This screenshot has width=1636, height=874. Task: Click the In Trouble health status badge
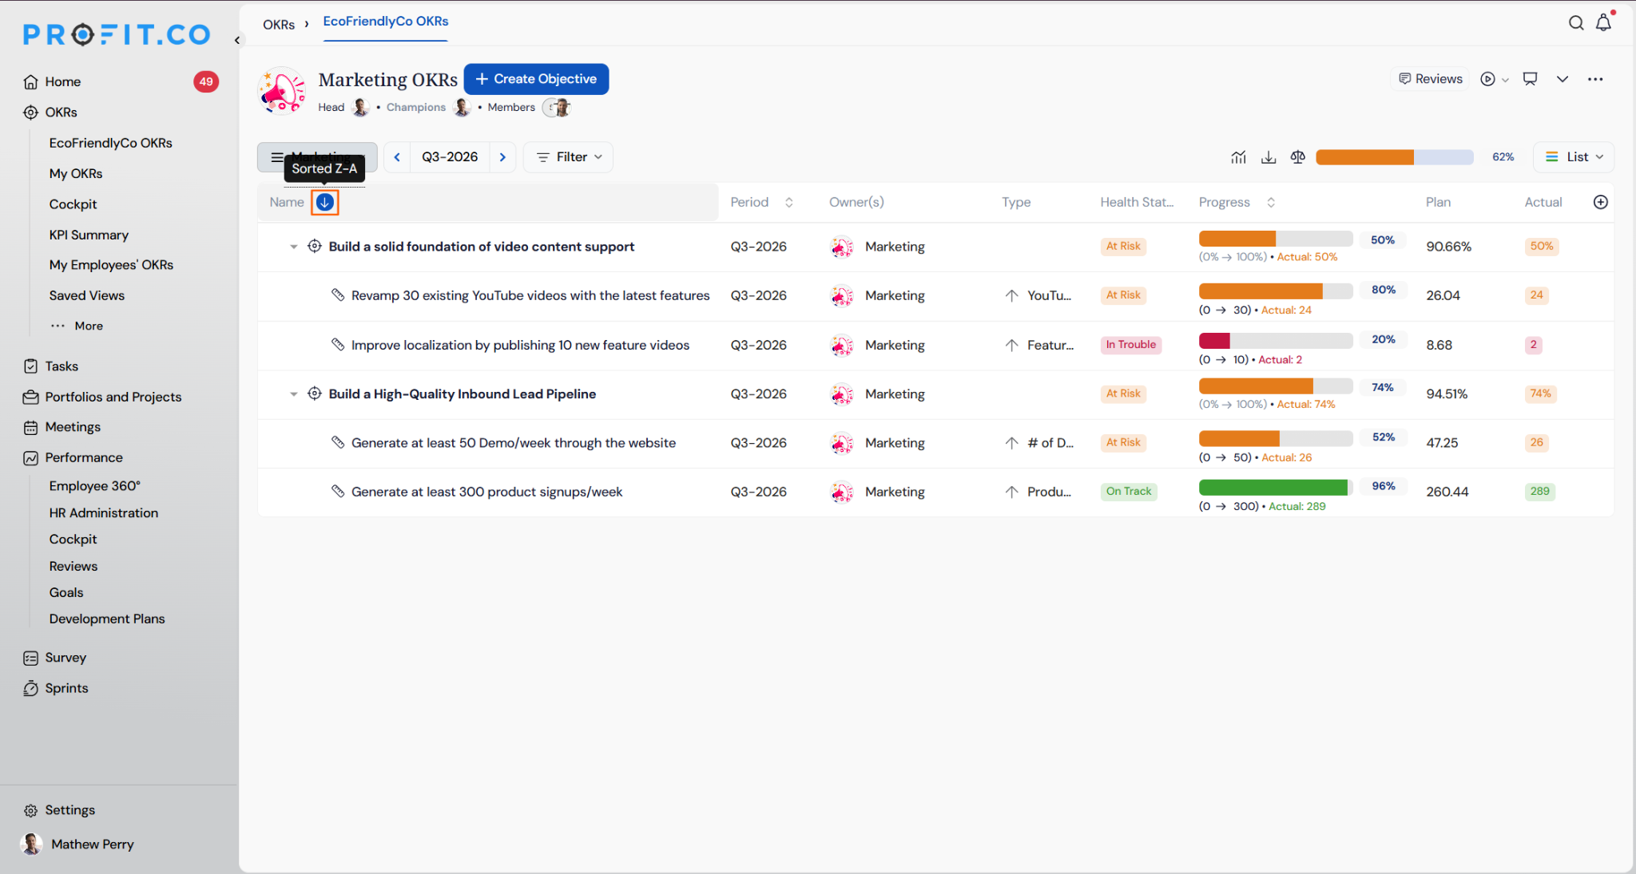tap(1130, 345)
